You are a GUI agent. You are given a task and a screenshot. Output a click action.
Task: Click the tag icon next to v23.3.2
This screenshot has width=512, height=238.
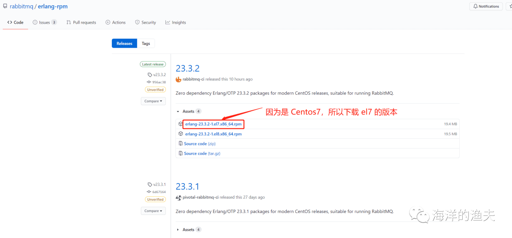click(150, 75)
